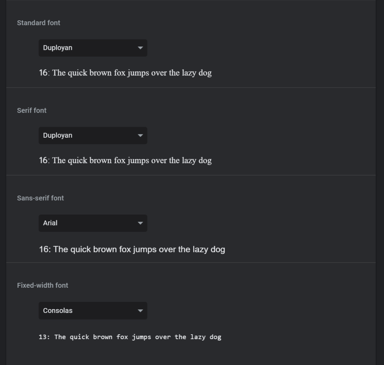The width and height of the screenshot is (384, 365).
Task: Click the "Standard font" section label
Action: 39,23
